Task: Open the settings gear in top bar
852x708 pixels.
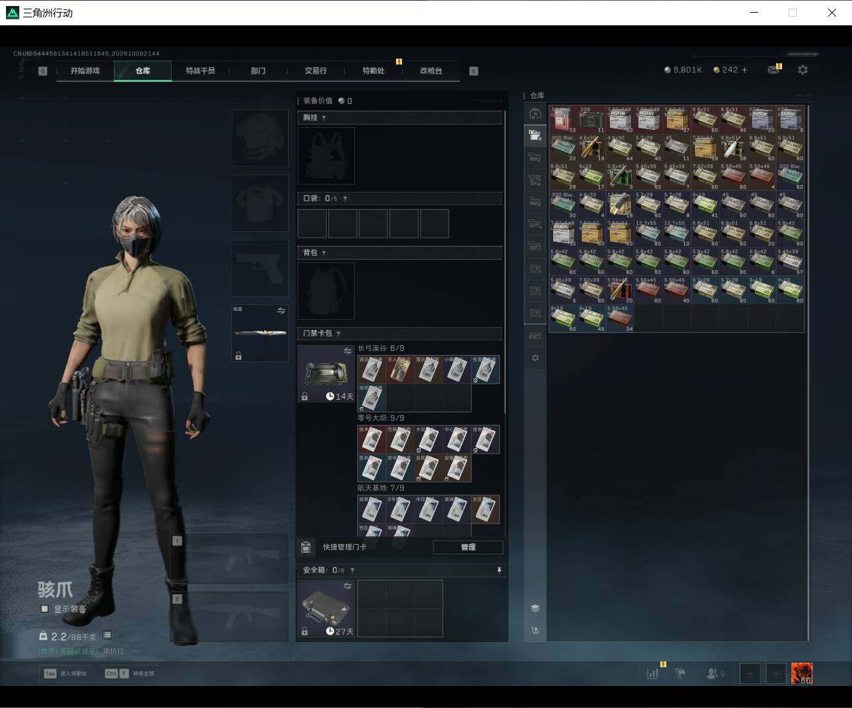Action: 803,70
